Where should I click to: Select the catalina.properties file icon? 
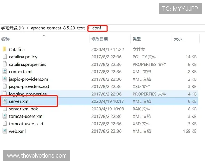(x=5, y=64)
